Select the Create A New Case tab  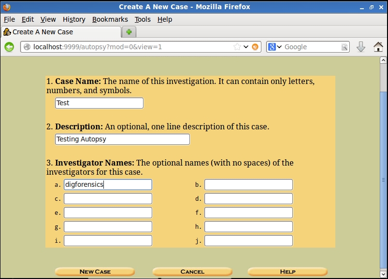pos(61,32)
